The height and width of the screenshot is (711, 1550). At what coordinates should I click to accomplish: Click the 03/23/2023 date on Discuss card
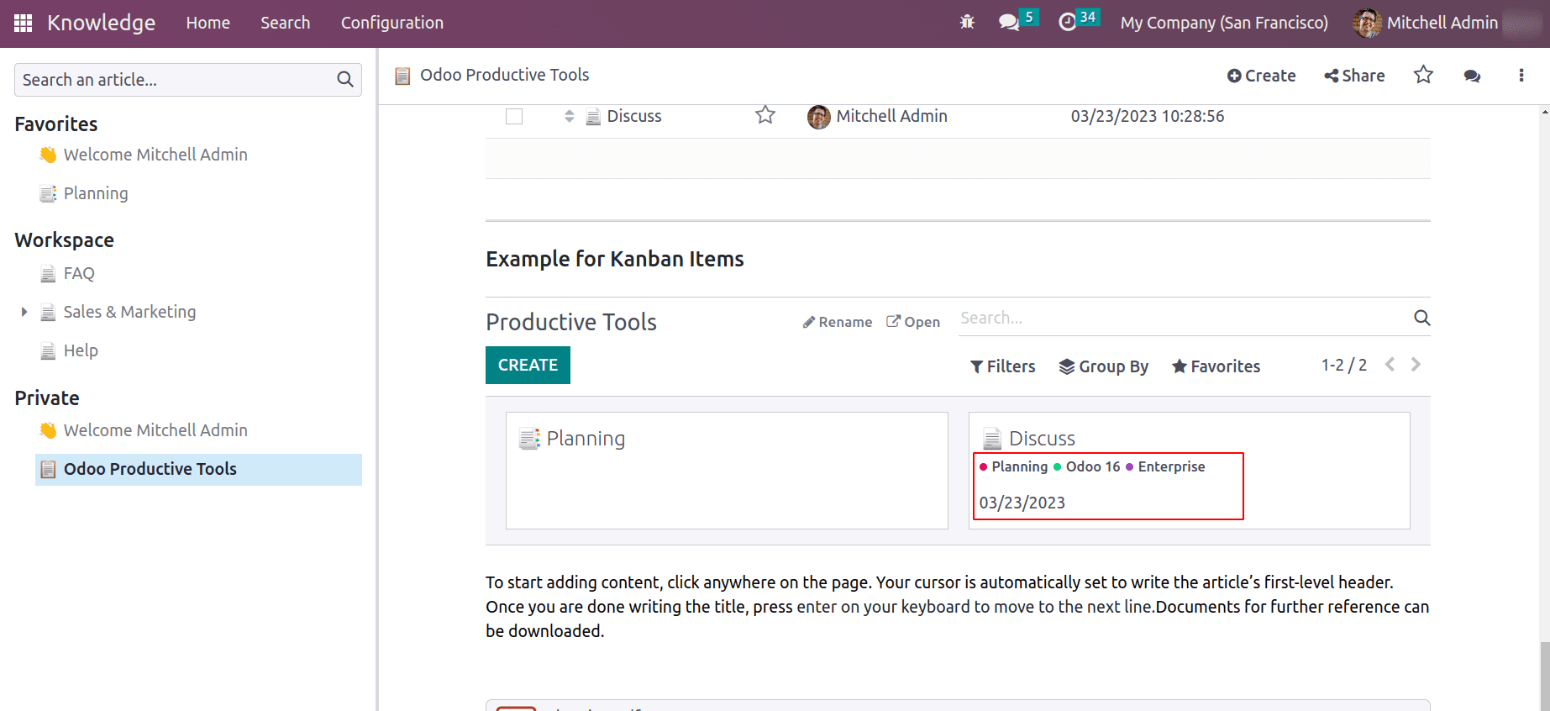pos(1022,503)
